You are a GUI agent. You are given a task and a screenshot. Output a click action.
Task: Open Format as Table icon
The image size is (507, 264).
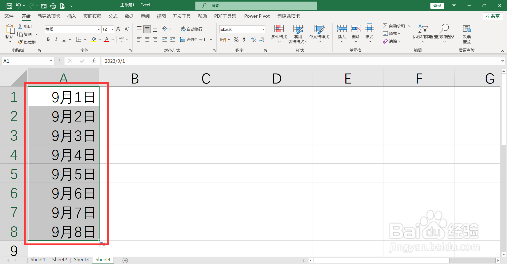point(298,29)
